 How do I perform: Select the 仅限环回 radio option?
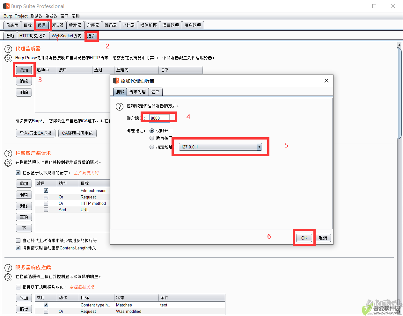point(152,131)
